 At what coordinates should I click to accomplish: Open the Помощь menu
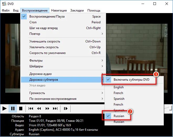click(x=94, y=10)
